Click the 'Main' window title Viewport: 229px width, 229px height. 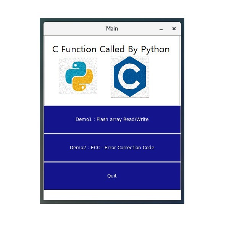click(x=112, y=29)
